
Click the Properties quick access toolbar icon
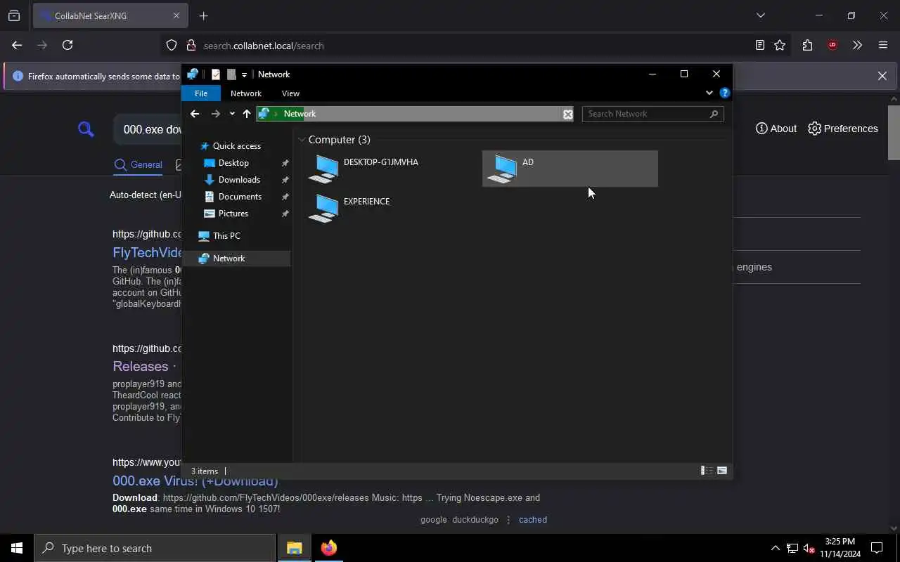pos(216,74)
